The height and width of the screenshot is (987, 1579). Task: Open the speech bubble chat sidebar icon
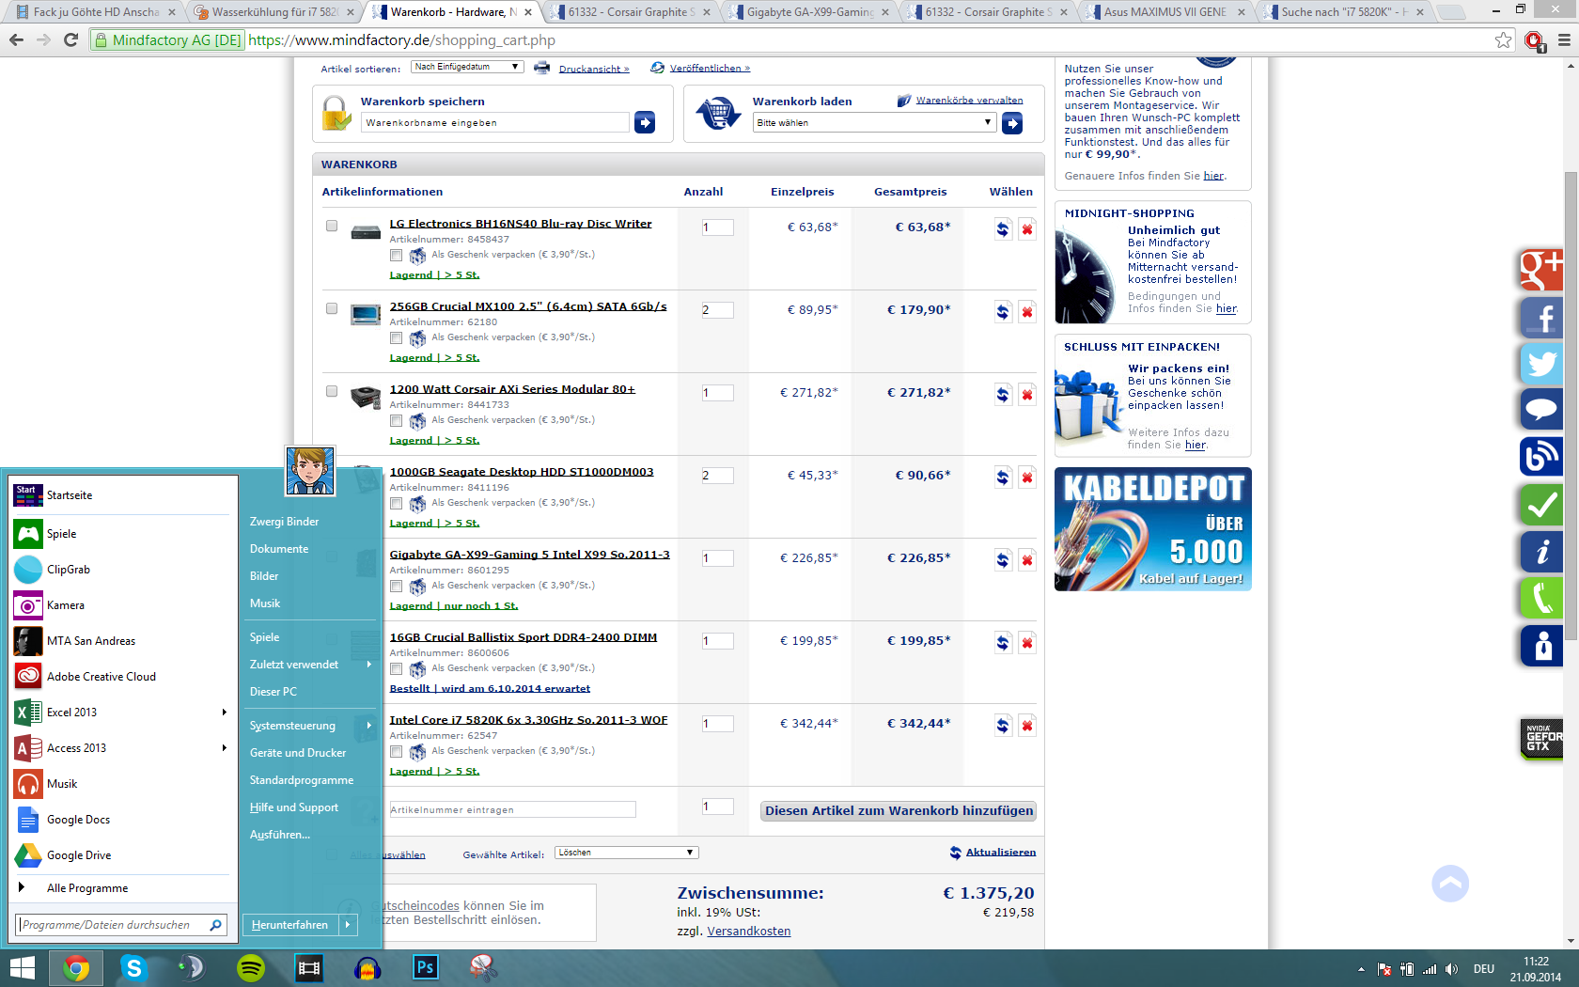pos(1541,410)
